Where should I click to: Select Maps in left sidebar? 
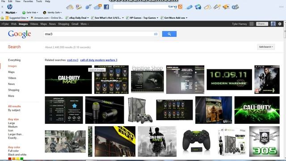11,72
